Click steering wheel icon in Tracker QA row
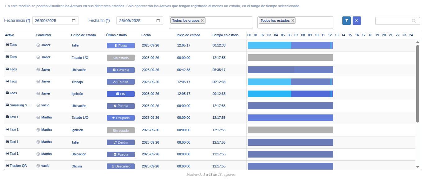 38,166
